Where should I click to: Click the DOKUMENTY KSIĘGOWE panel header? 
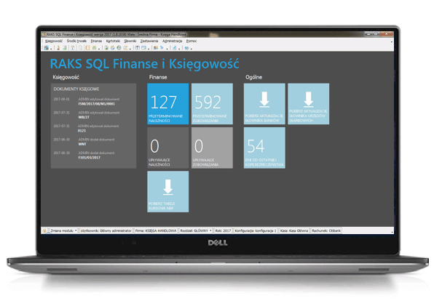[76, 89]
